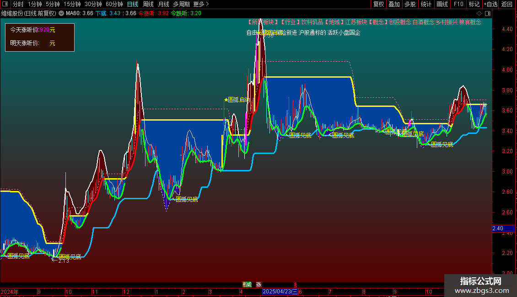Open the 多股 multi-stock view

pos(410,4)
